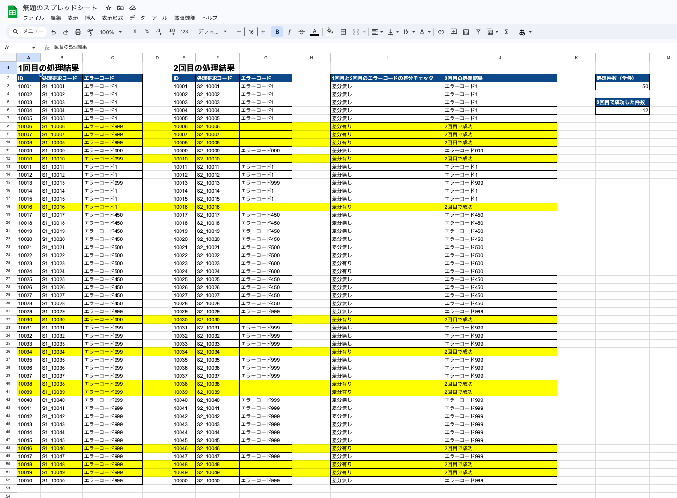Check the cloud save status icon

click(x=133, y=8)
